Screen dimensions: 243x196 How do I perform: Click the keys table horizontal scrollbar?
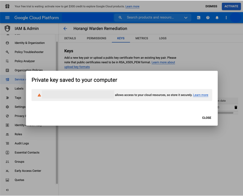pos(225,113)
